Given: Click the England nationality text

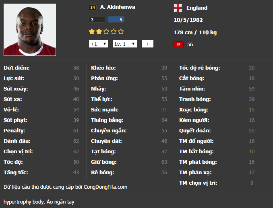Looking at the screenshot, I should pos(197,8).
